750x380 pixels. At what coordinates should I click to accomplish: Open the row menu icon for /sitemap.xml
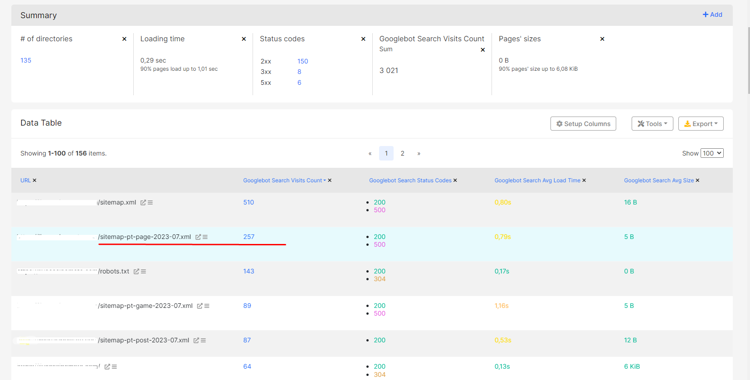[150, 203]
